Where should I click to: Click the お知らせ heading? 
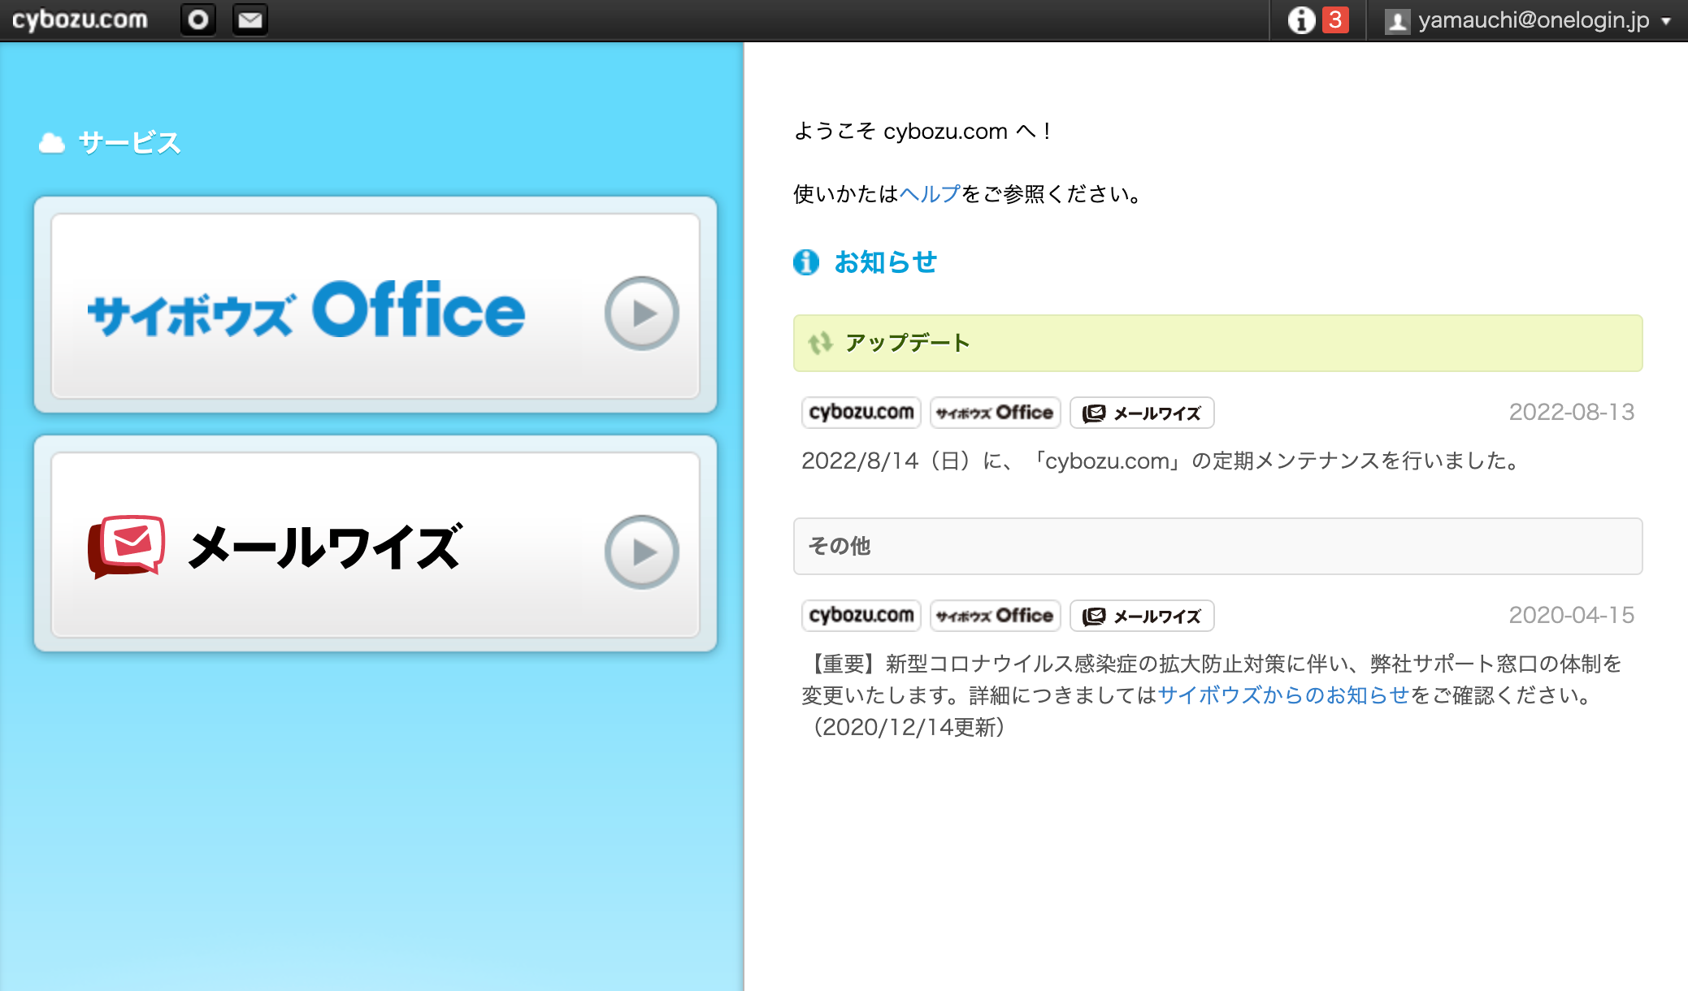pyautogui.click(x=886, y=262)
